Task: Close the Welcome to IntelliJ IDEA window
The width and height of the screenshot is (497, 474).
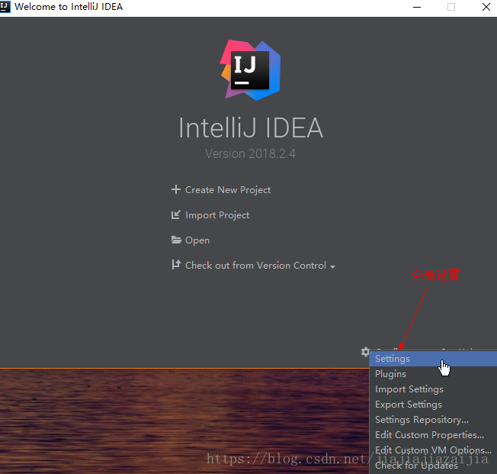Action: 486,7
